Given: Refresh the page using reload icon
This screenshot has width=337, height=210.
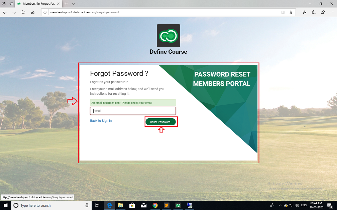Looking at the screenshot, I should 23,12.
